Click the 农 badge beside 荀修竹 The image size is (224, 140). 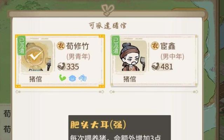[x=61, y=46]
